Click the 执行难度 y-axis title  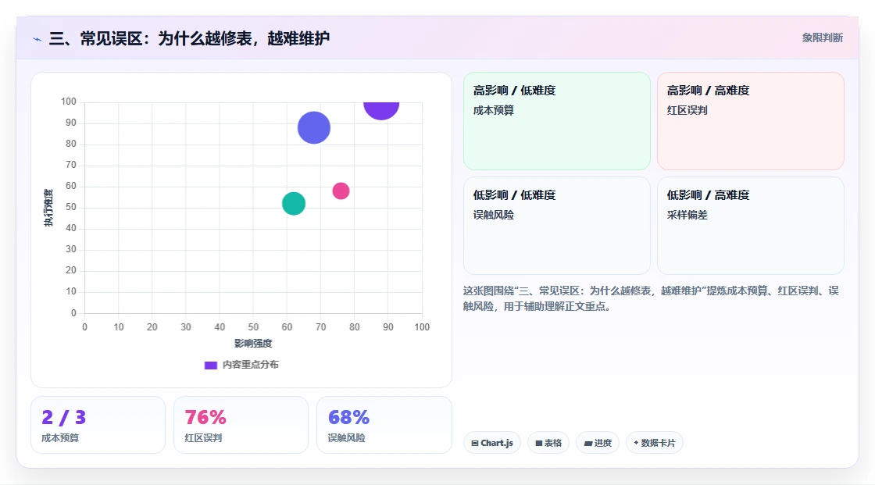48,208
